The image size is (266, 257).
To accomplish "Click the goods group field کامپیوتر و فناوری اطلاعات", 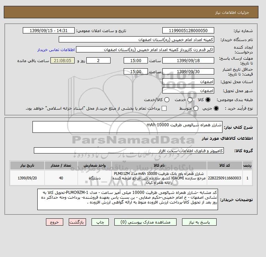I will pos(129,150).
